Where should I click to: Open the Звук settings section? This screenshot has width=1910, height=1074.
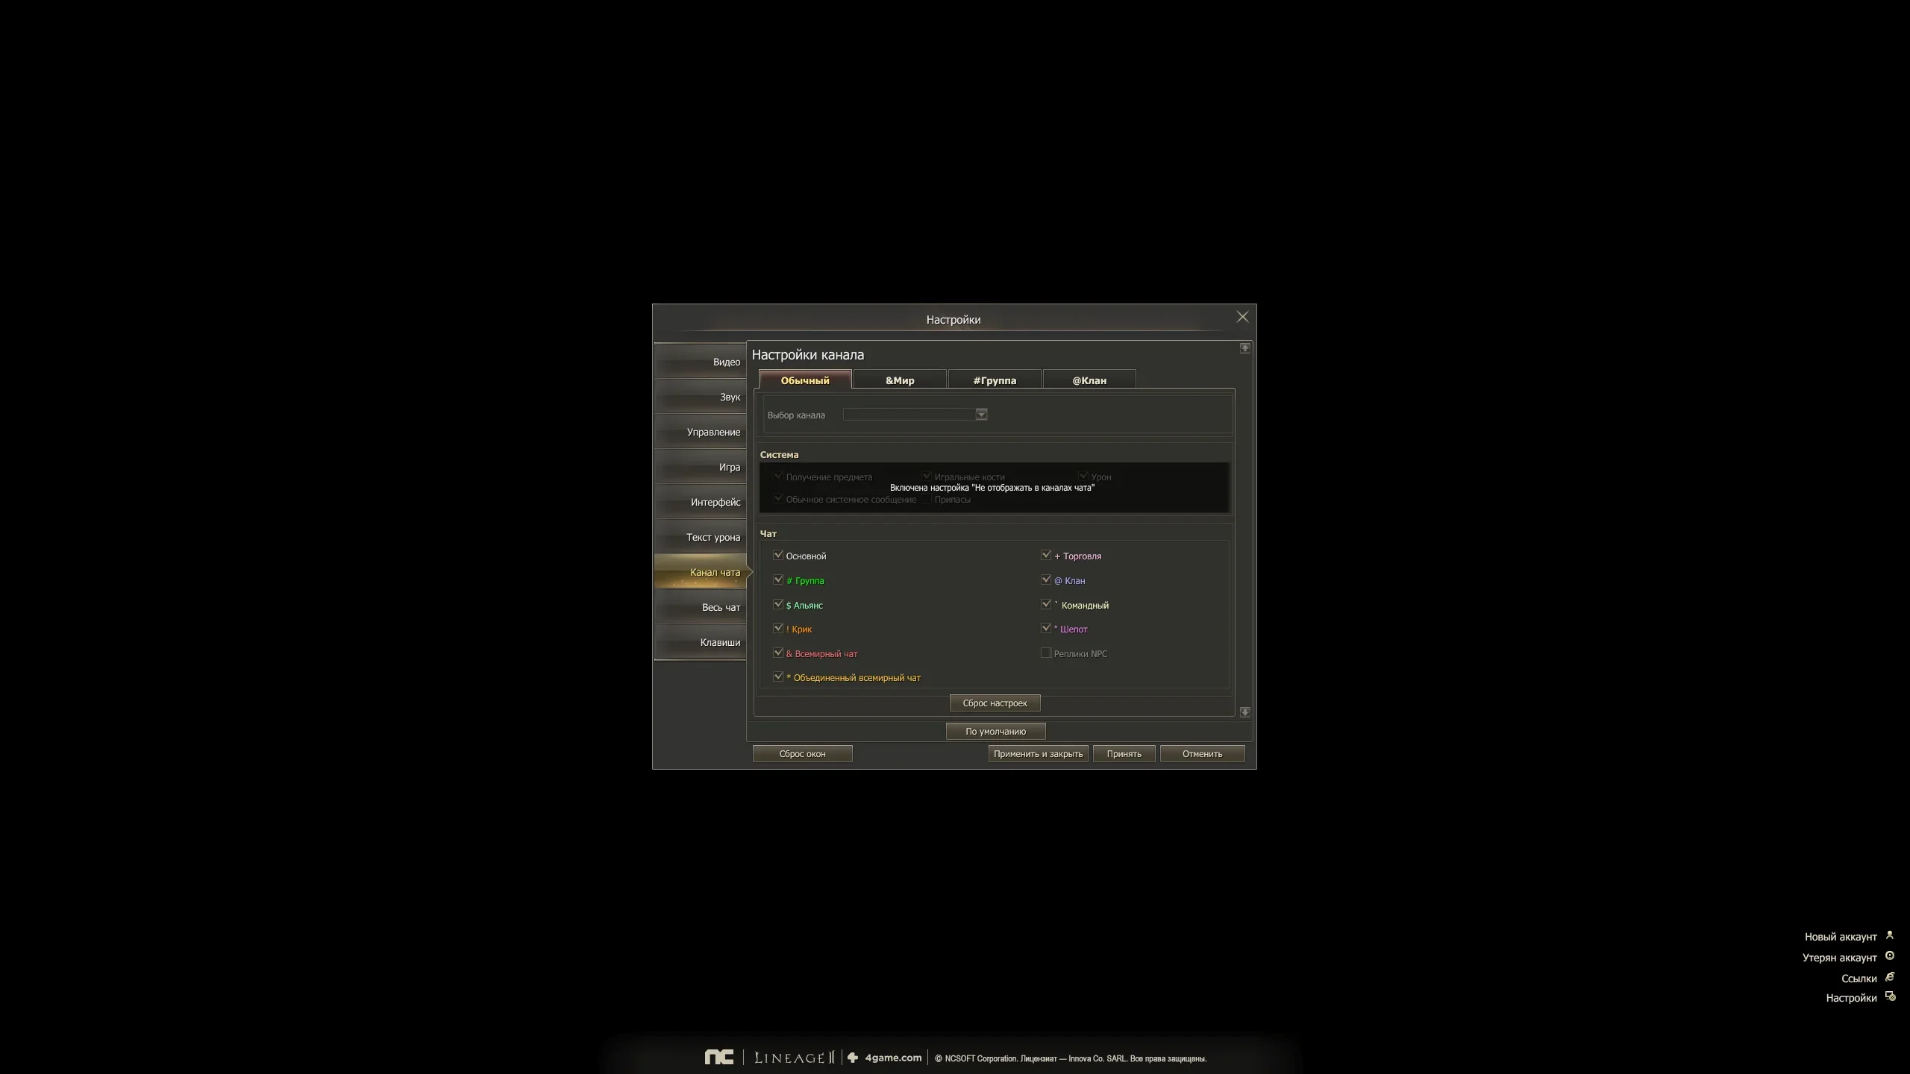pyautogui.click(x=701, y=397)
